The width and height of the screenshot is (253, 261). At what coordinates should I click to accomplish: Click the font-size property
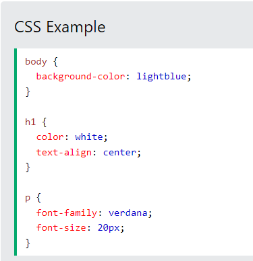[61, 228]
